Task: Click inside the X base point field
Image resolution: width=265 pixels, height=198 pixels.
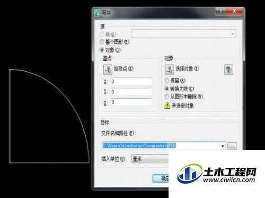Action: [x=131, y=81]
